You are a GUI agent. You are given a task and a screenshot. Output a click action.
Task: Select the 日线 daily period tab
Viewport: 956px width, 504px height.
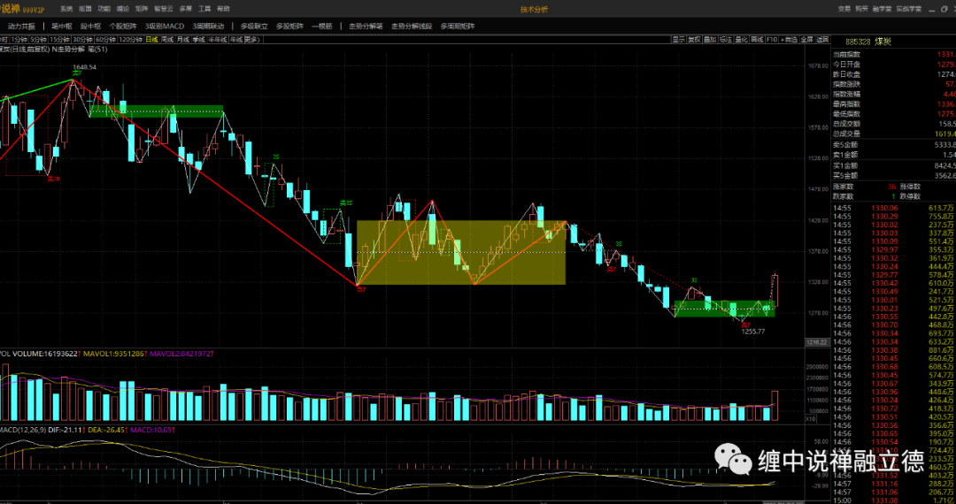tap(152, 40)
